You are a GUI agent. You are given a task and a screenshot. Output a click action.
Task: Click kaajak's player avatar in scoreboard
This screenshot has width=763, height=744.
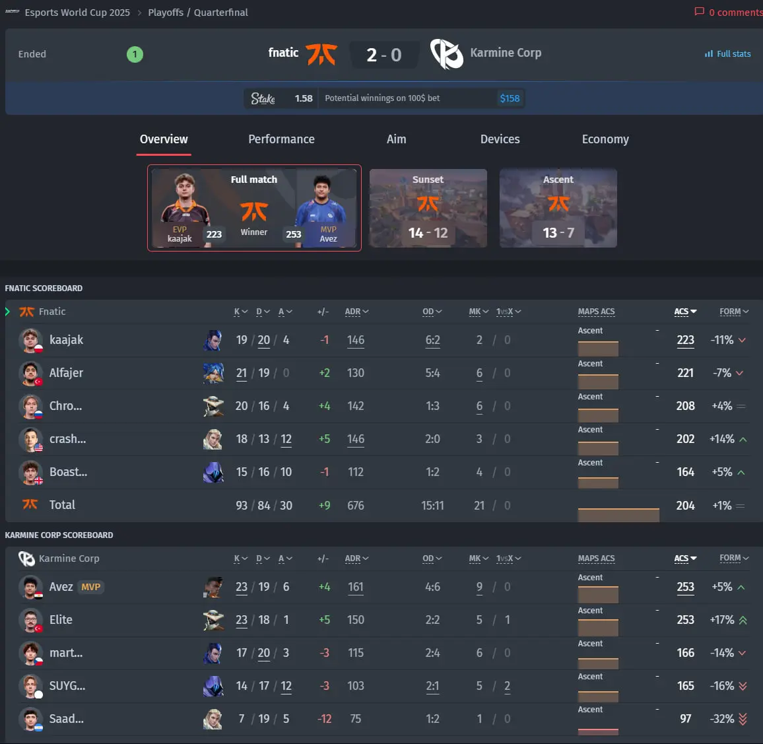pyautogui.click(x=30, y=340)
